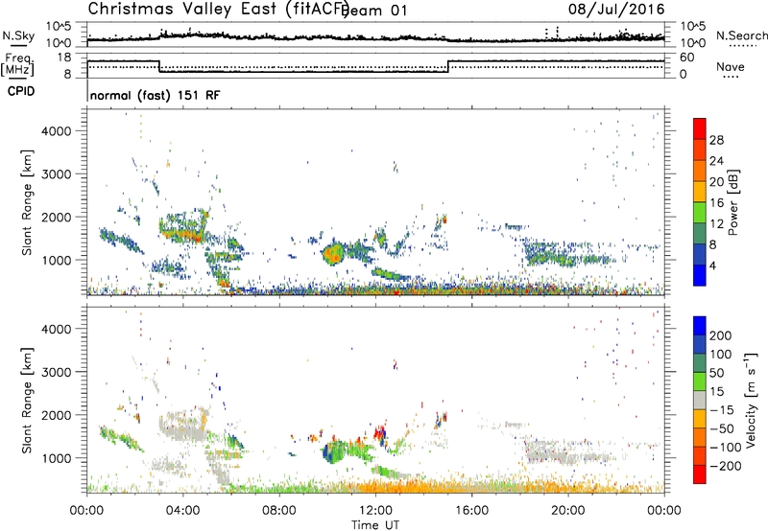Screen dimensions: 768x531
Task: Click the frequency step-up near 15:00
Action: pos(448,67)
